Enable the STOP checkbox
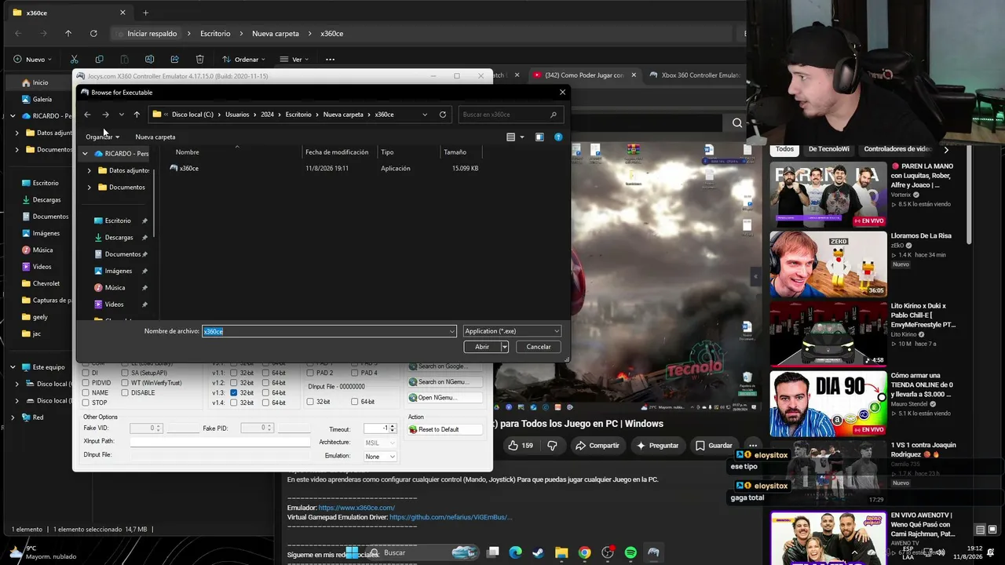 tap(86, 403)
